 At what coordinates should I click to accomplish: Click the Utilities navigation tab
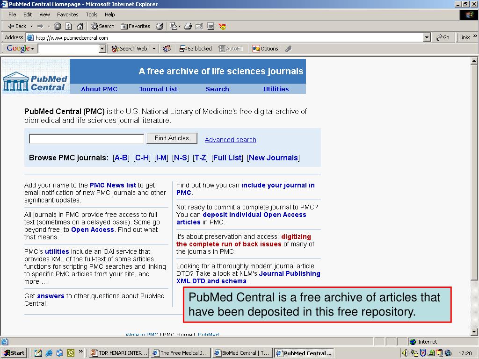click(x=276, y=89)
